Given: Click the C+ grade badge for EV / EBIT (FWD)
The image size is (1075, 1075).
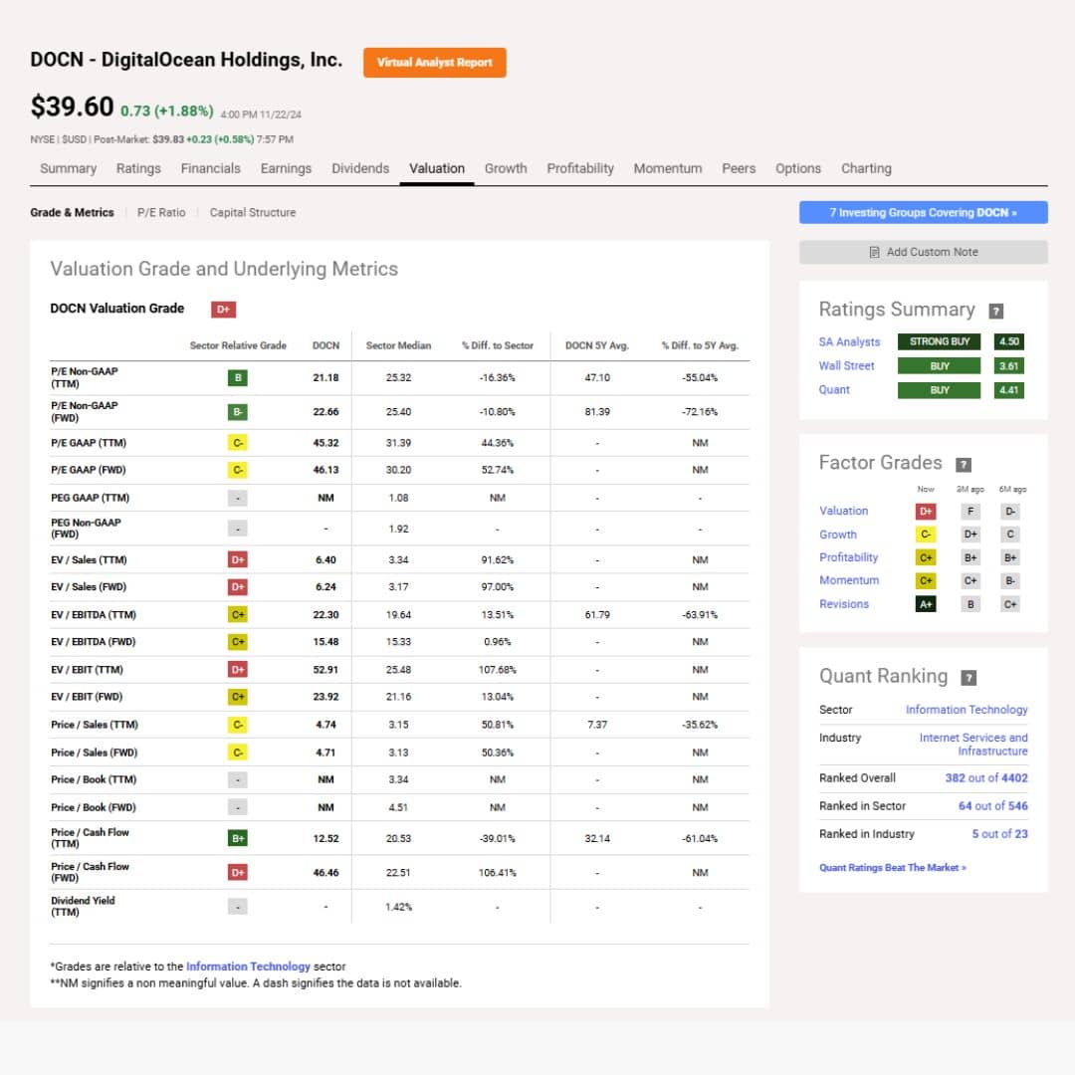Looking at the screenshot, I should click(x=238, y=697).
